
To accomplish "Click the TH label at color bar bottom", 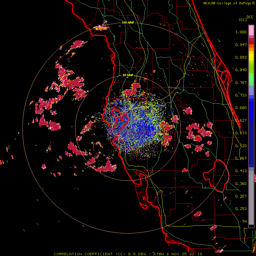I will tap(244, 222).
